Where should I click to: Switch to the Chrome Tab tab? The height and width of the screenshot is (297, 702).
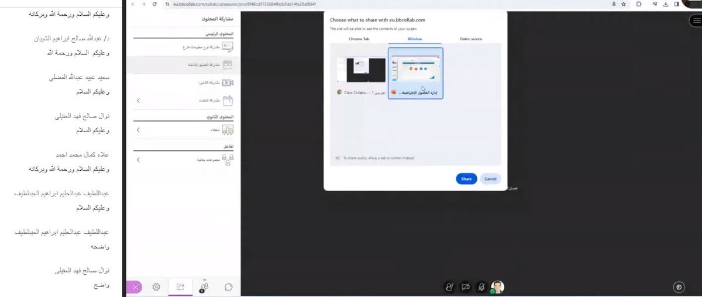point(360,39)
